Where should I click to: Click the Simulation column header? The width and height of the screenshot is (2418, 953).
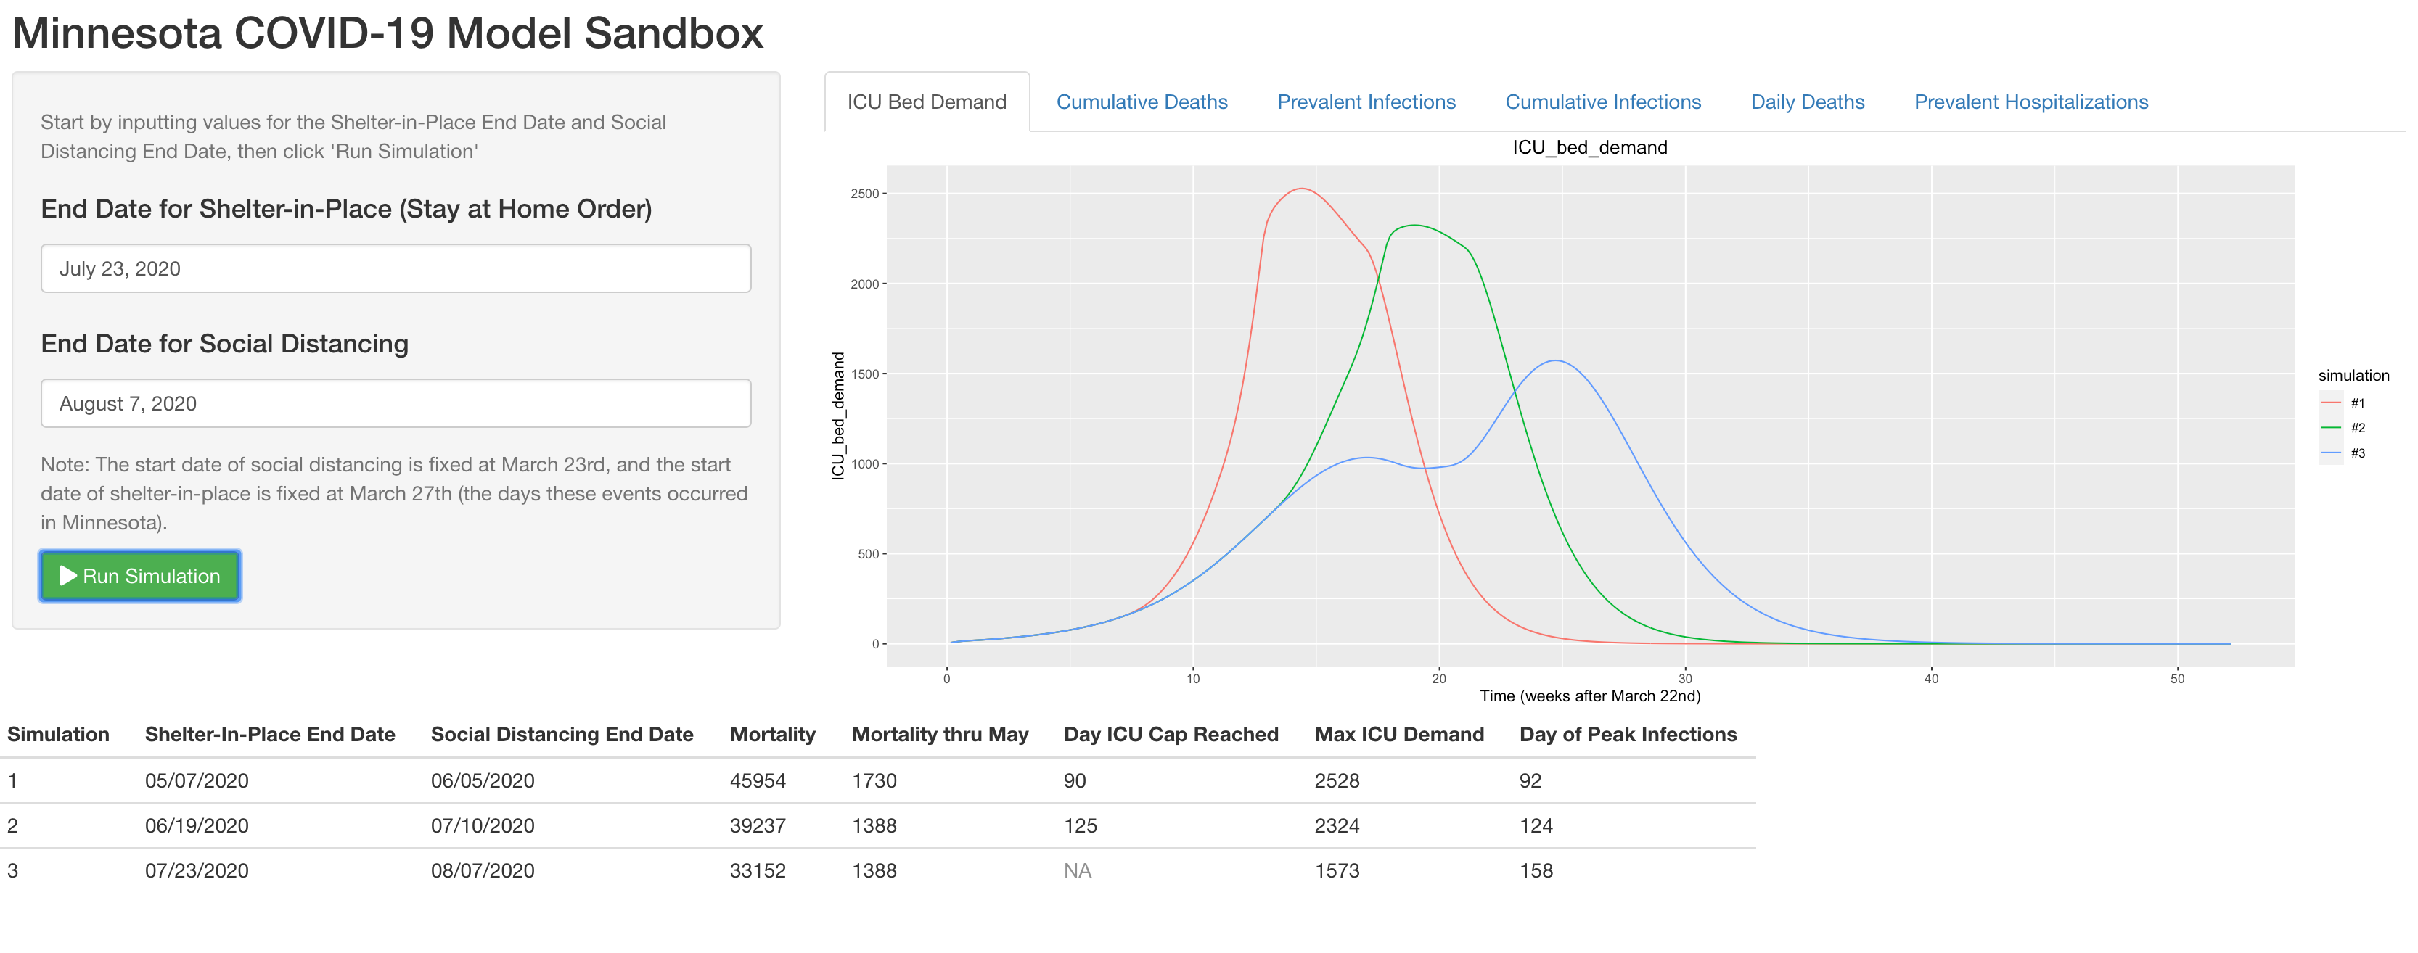[58, 735]
